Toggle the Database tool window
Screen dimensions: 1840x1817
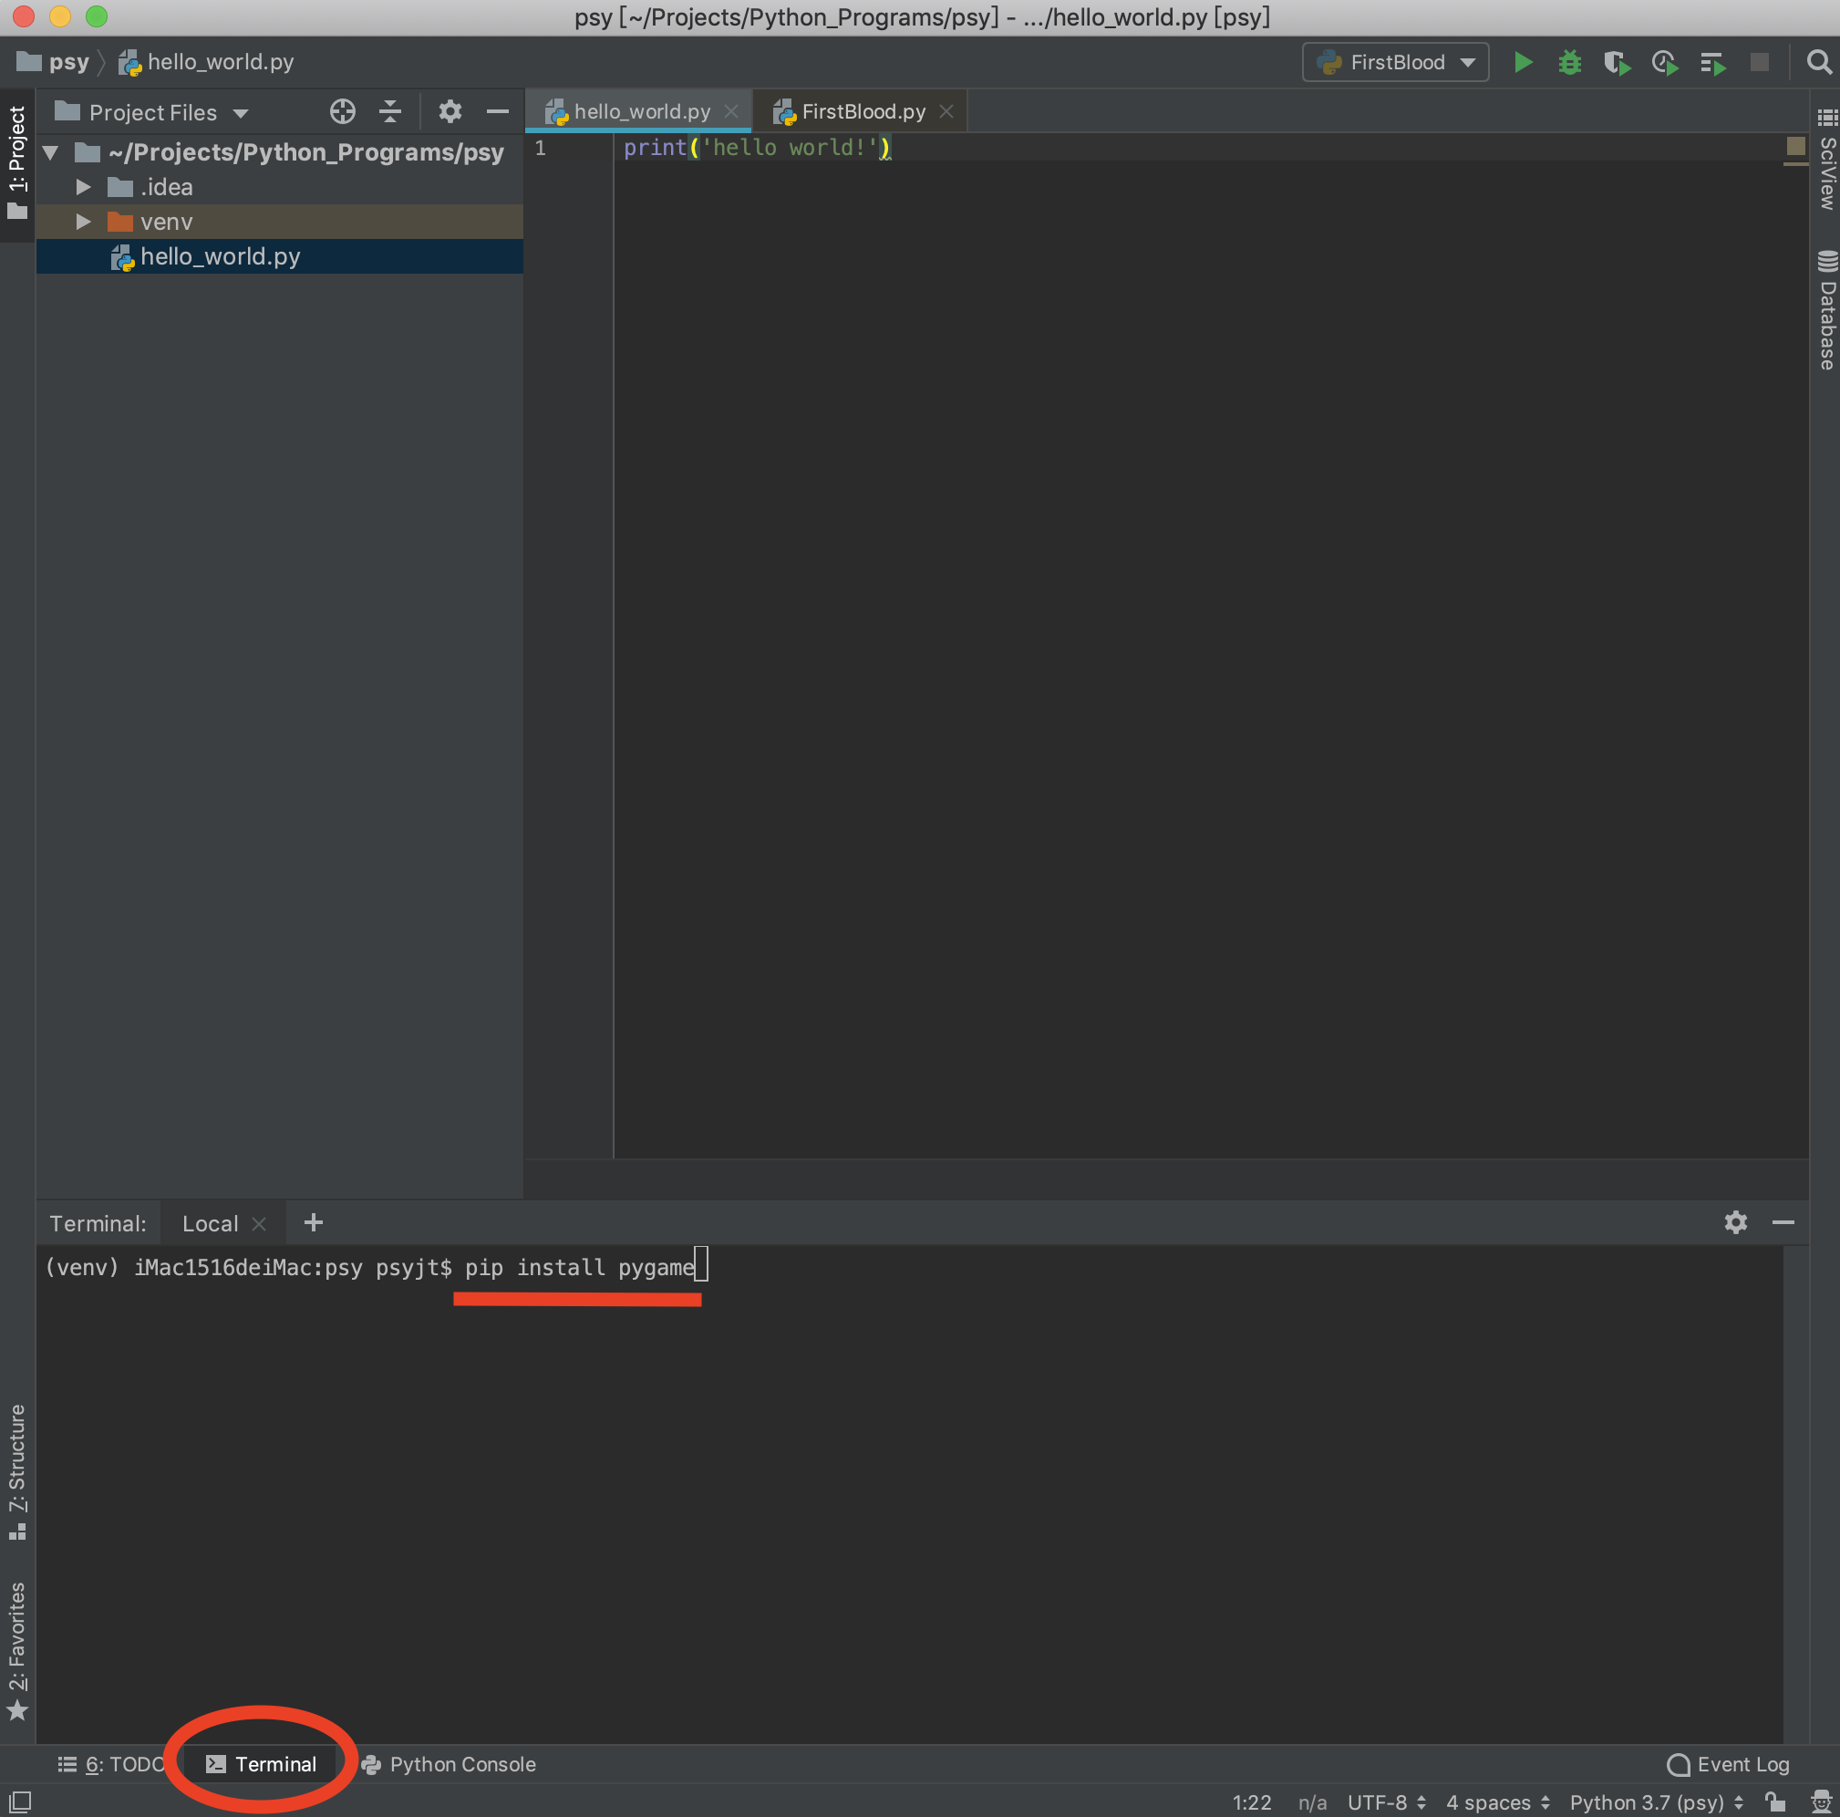coord(1825,305)
